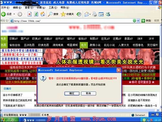The width and height of the screenshot is (162, 122).
Task: Open the 激情小说 category link
Action: click(x=95, y=45)
